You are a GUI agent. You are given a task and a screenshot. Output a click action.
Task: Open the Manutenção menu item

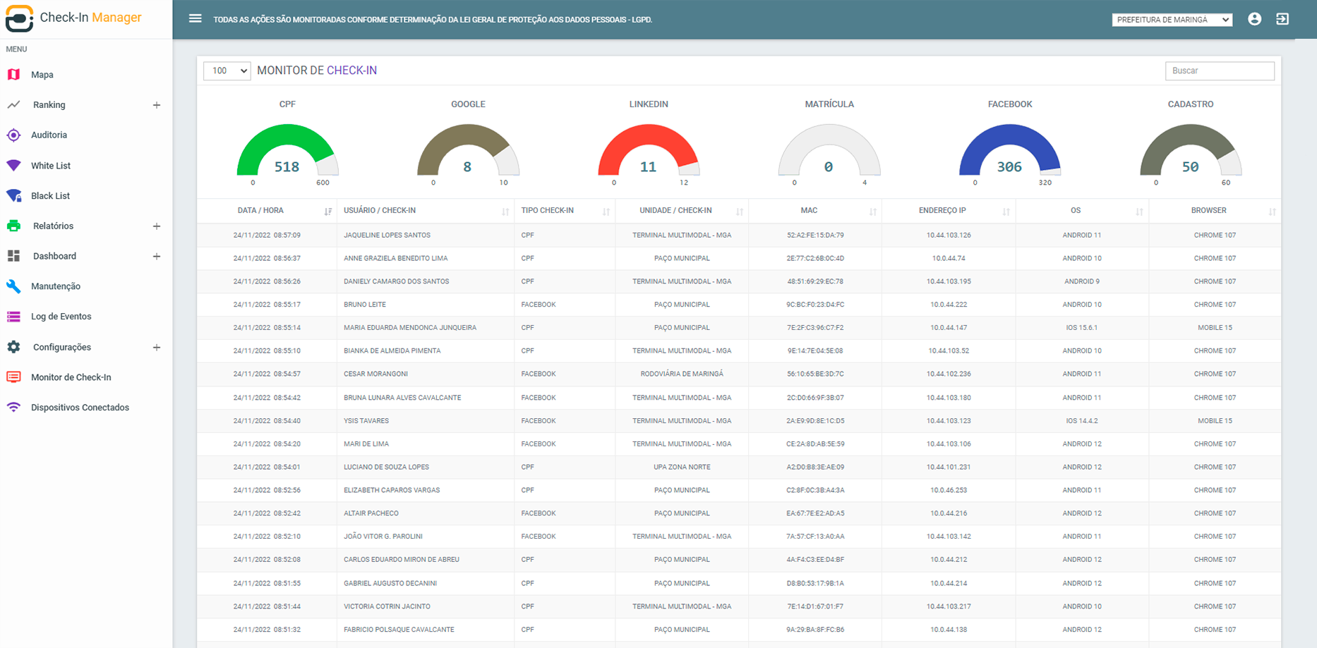coord(56,286)
